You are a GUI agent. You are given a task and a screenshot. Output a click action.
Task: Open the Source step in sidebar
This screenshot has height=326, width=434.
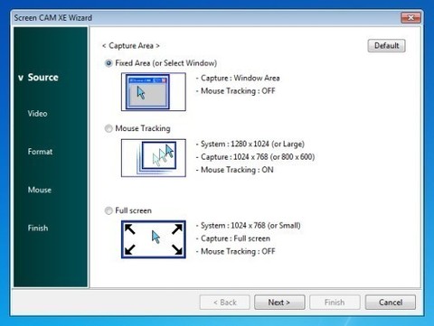(42, 78)
